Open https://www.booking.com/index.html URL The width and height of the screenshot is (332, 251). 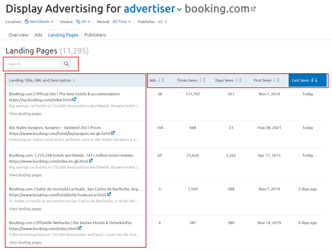click(x=43, y=229)
